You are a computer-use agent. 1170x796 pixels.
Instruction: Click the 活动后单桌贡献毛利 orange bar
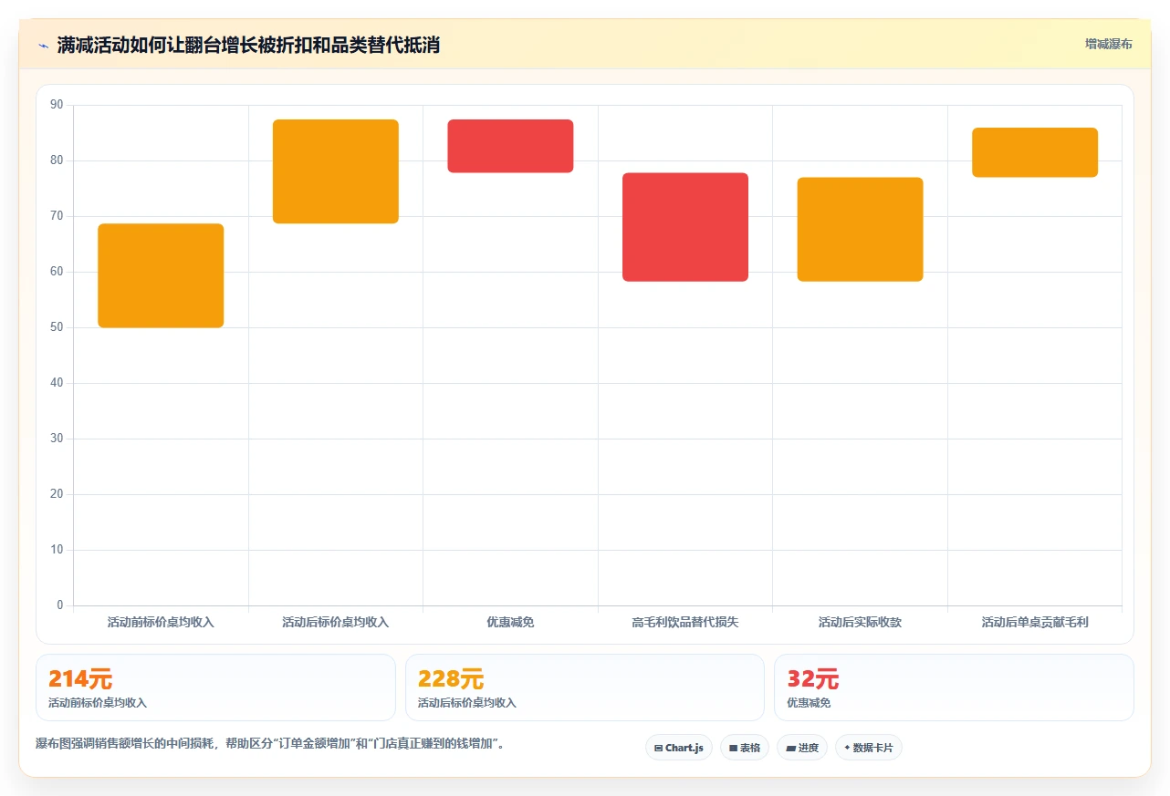point(1035,152)
